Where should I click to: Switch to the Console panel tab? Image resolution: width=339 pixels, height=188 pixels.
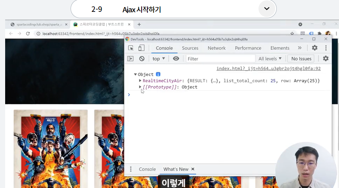[x=164, y=48]
